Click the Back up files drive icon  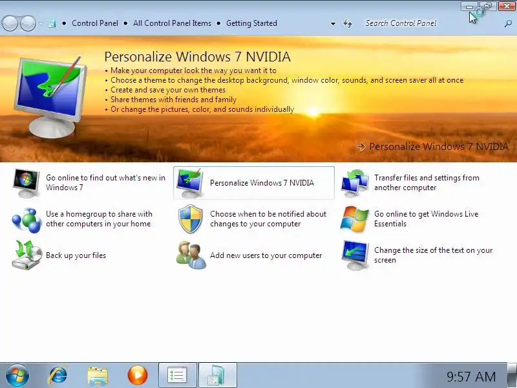(x=26, y=255)
